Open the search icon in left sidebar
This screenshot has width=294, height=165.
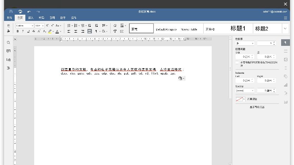[8, 43]
